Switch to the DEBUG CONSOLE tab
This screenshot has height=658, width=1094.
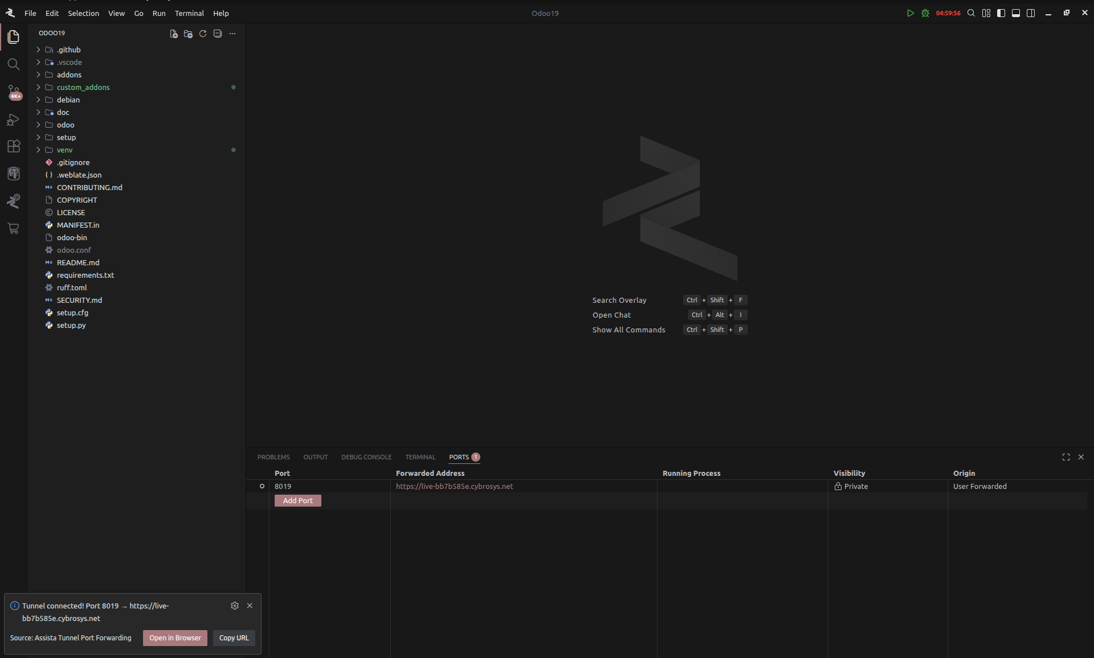click(x=366, y=457)
